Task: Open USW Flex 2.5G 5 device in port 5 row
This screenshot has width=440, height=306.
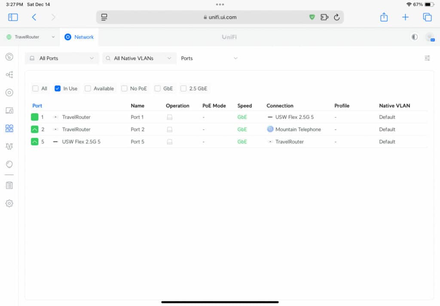Action: (x=81, y=142)
